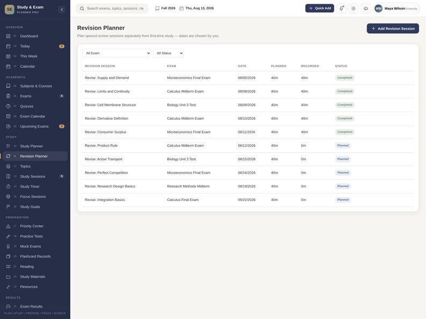Go to the Dashboard page
The height and width of the screenshot is (319, 426).
(x=35, y=36)
